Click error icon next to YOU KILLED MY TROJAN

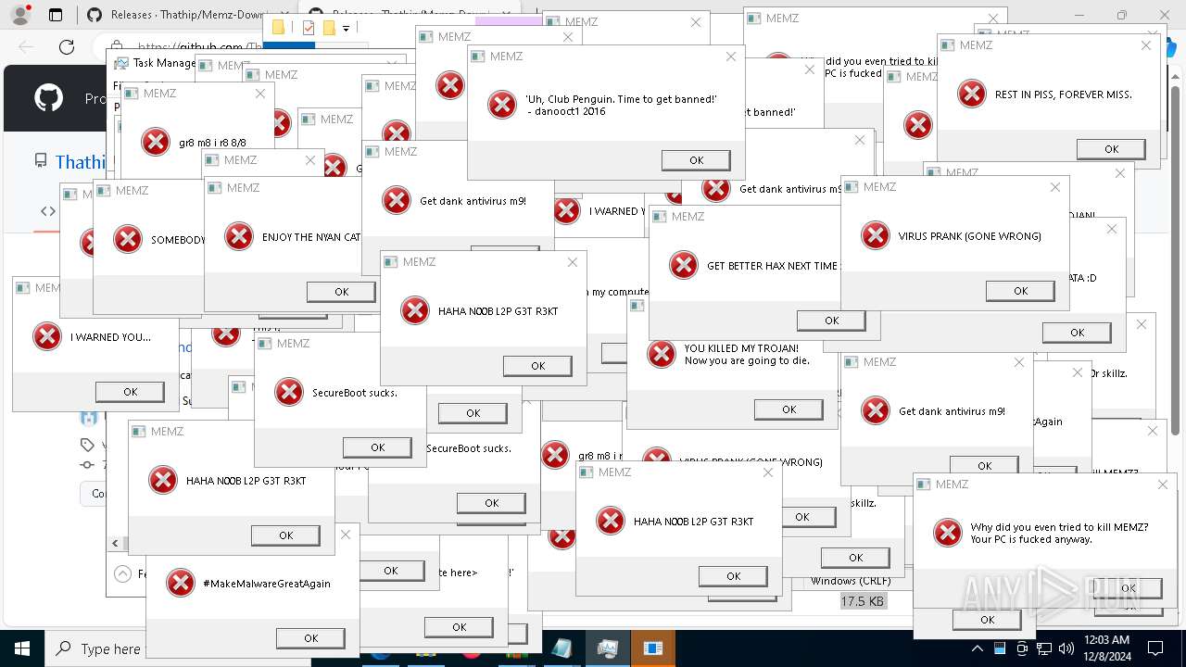[661, 354]
